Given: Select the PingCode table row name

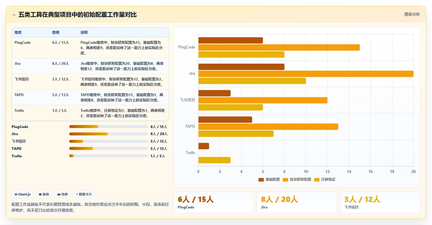Looking at the screenshot, I should (x=22, y=43).
